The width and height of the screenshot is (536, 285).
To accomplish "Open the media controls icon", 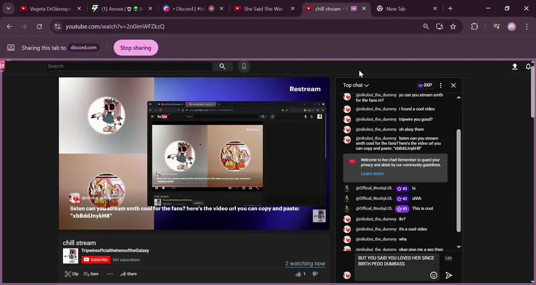I will pyautogui.click(x=497, y=26).
